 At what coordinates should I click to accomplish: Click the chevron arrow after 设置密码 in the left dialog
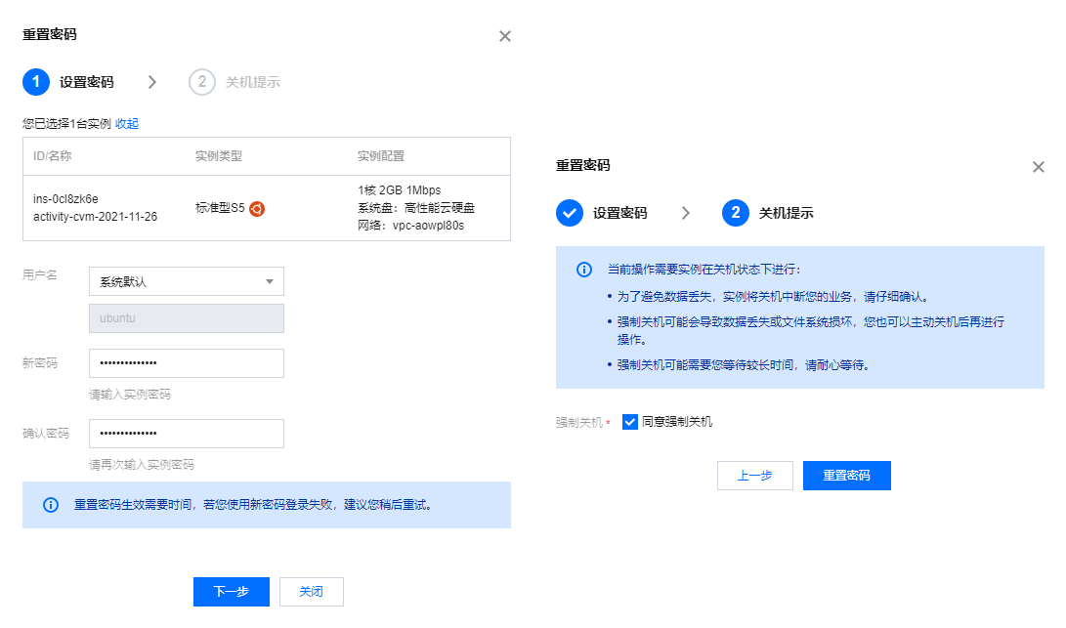[152, 82]
